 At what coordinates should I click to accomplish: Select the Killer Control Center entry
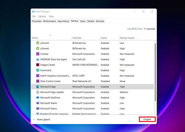coord(50,81)
